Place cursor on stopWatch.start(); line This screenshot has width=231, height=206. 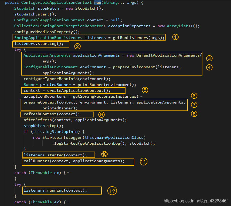35,14
